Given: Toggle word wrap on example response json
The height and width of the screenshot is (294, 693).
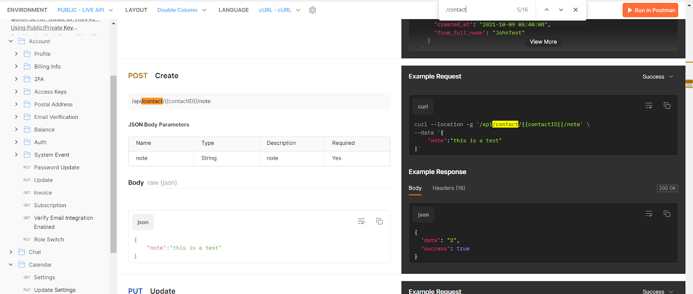Looking at the screenshot, I should coord(649,214).
